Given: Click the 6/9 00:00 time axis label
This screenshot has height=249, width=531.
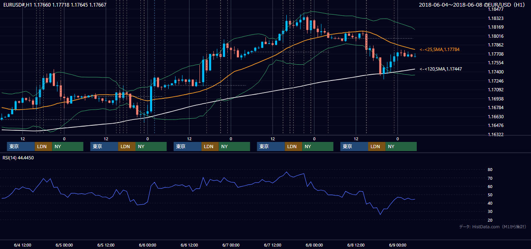Looking at the screenshot, I should coord(398,245).
